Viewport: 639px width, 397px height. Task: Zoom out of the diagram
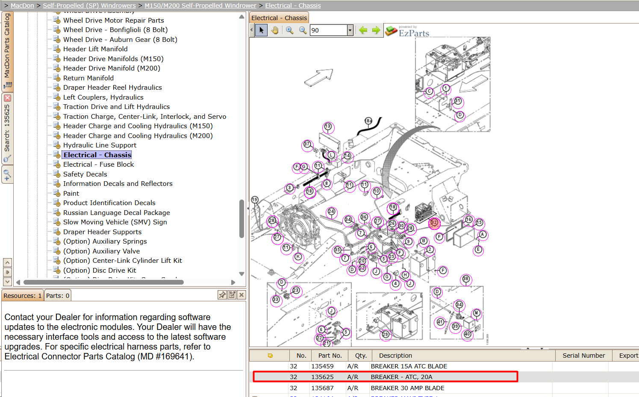pos(303,30)
